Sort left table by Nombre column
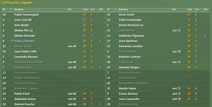This screenshot has width=212, height=107. pyautogui.click(x=19, y=10)
